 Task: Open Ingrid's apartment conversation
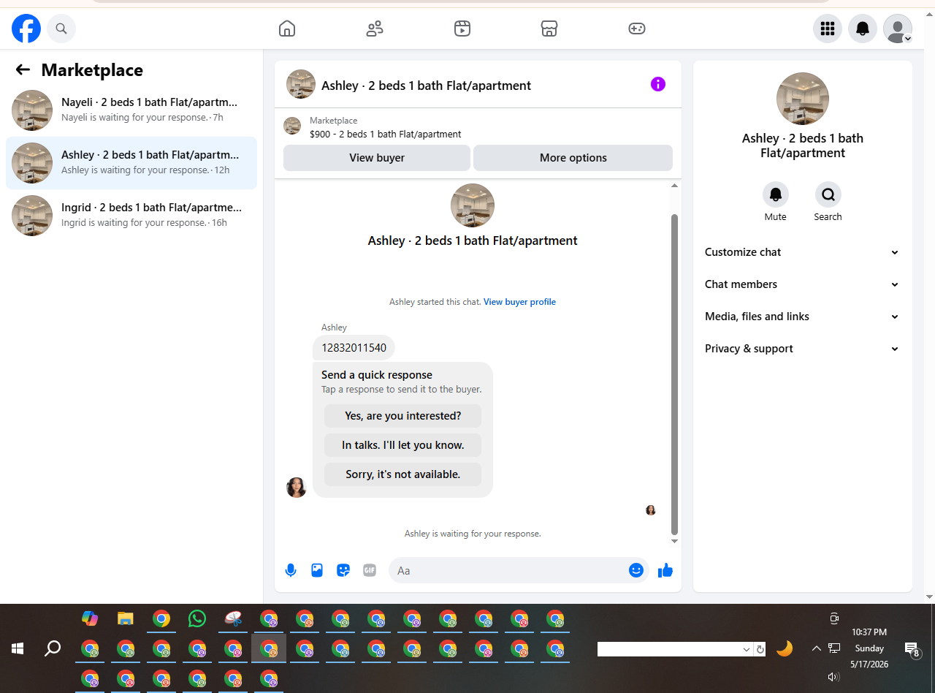[131, 216]
